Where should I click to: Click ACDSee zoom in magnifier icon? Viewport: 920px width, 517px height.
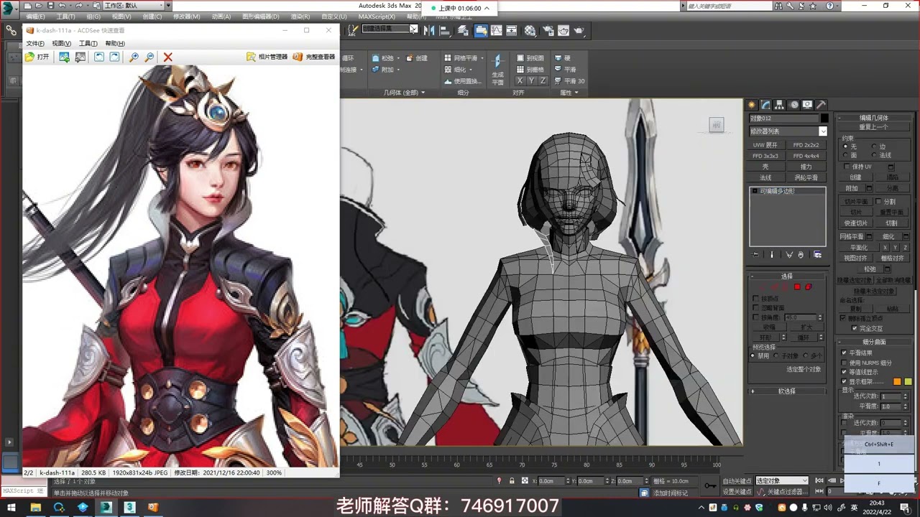134,57
